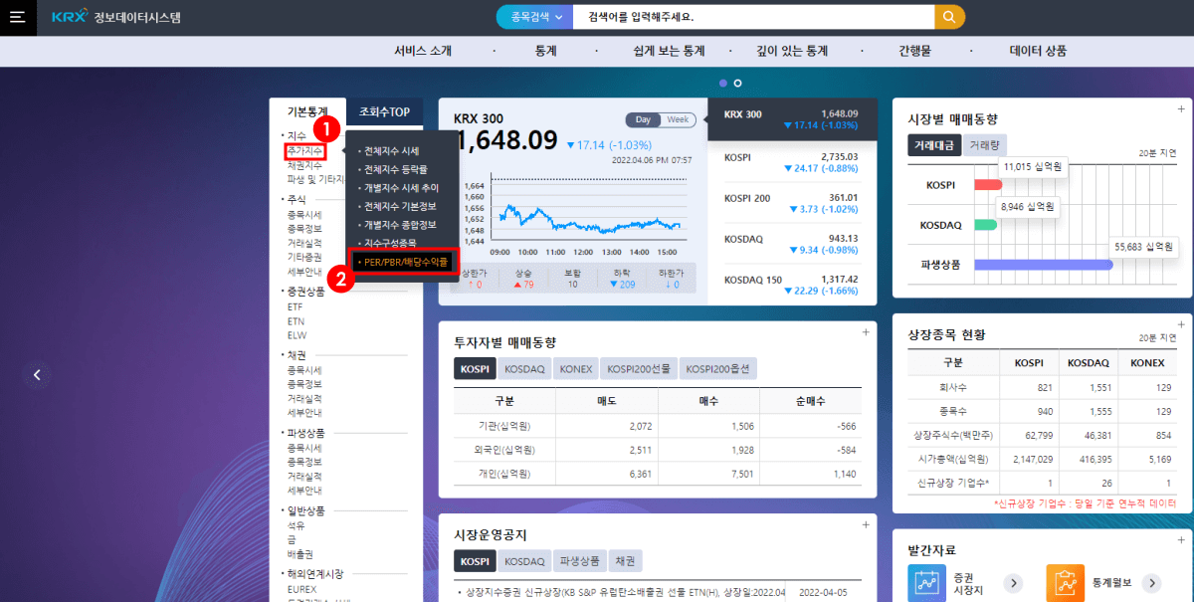The image size is (1194, 602).
Task: Select the KOSPI 2,735.03 index row
Action: coord(792,162)
